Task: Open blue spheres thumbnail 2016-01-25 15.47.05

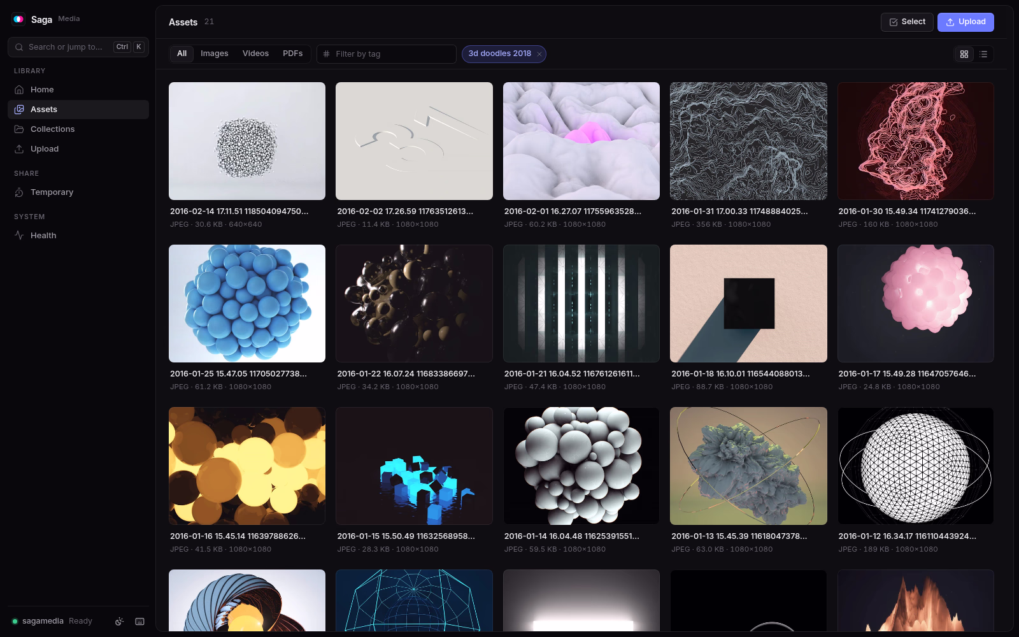Action: click(247, 303)
